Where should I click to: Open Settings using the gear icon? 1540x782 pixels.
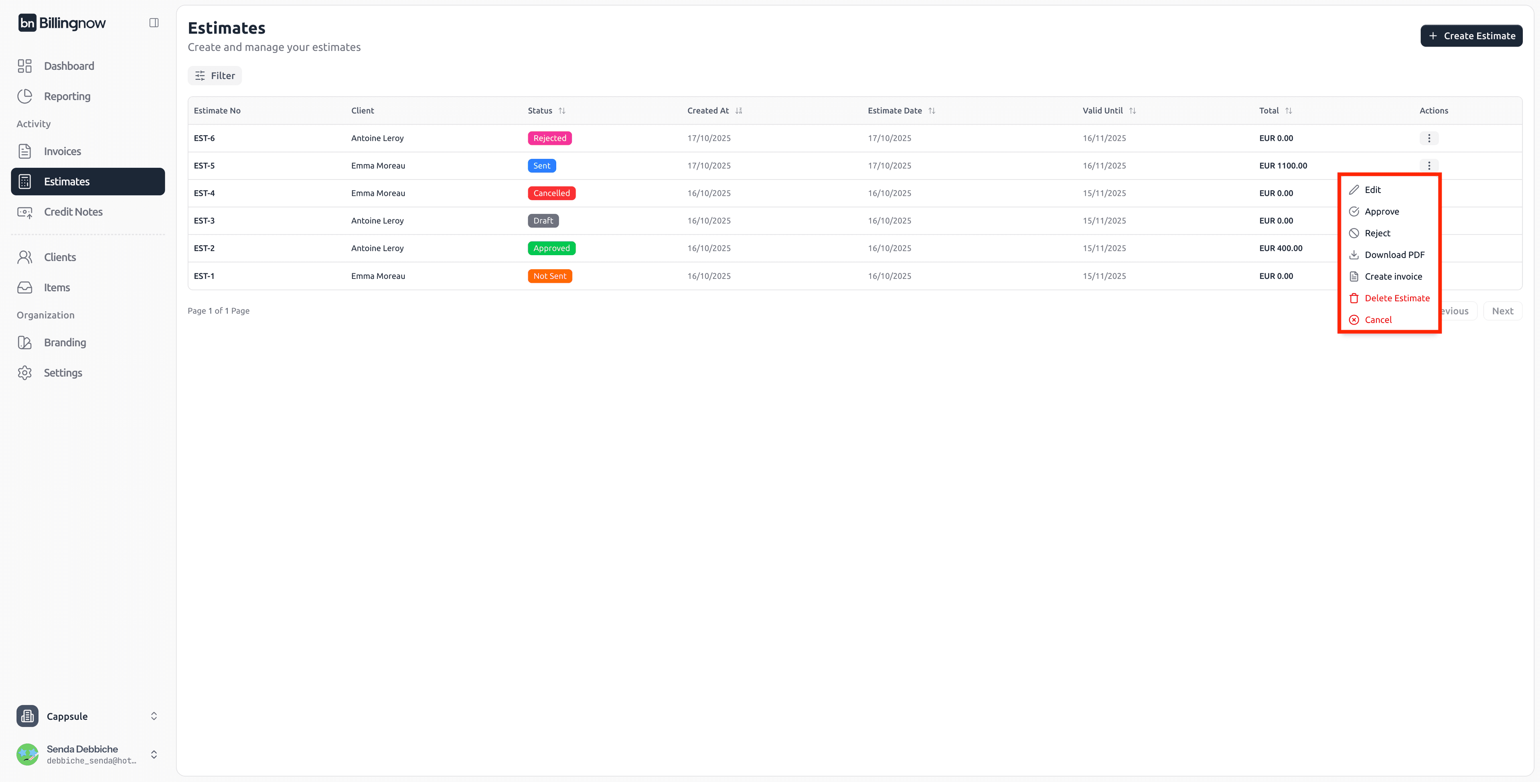24,372
